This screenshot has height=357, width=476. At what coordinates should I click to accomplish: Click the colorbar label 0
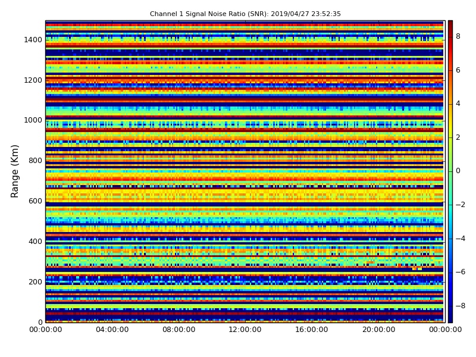click(458, 171)
